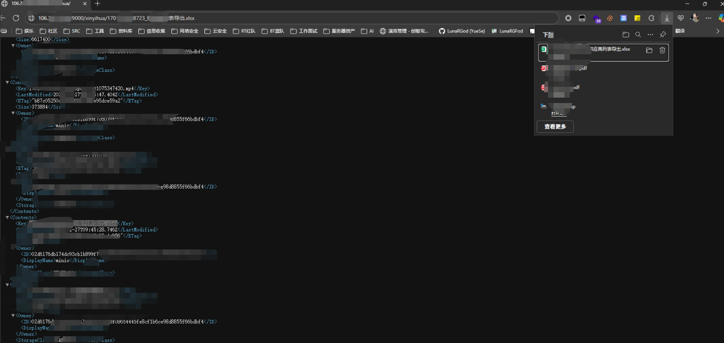Open the 网络安全 bookmark folder
The width and height of the screenshot is (724, 343).
(x=185, y=31)
